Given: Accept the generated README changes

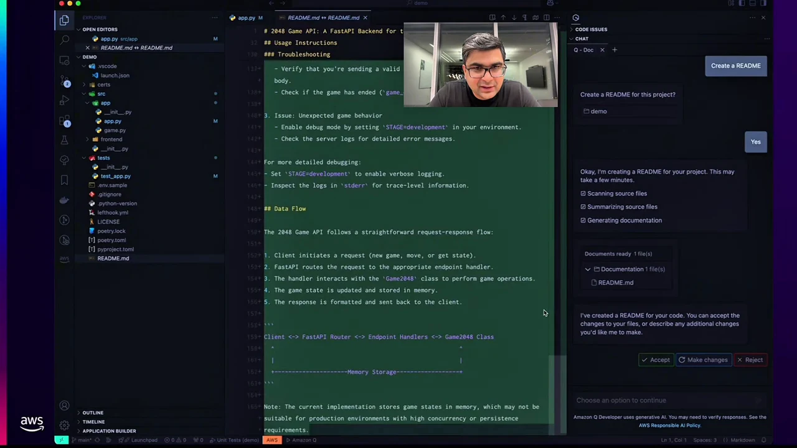Looking at the screenshot, I should click(655, 360).
